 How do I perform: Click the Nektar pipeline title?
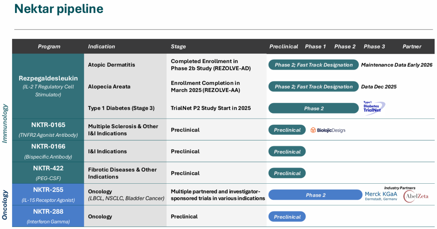pos(59,9)
